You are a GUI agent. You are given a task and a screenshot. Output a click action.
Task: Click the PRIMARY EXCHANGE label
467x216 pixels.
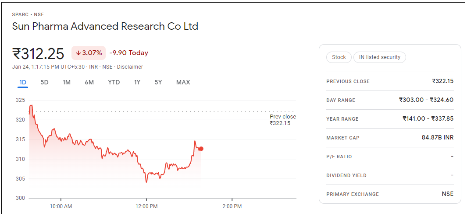pyautogui.click(x=353, y=194)
